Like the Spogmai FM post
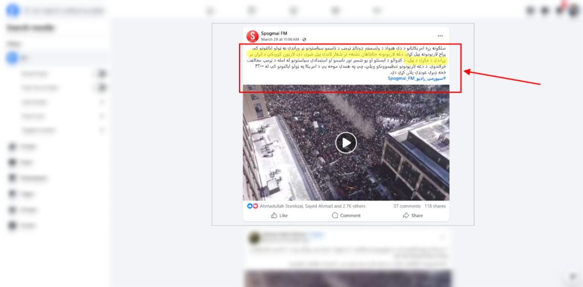The width and height of the screenshot is (583, 287). point(279,216)
